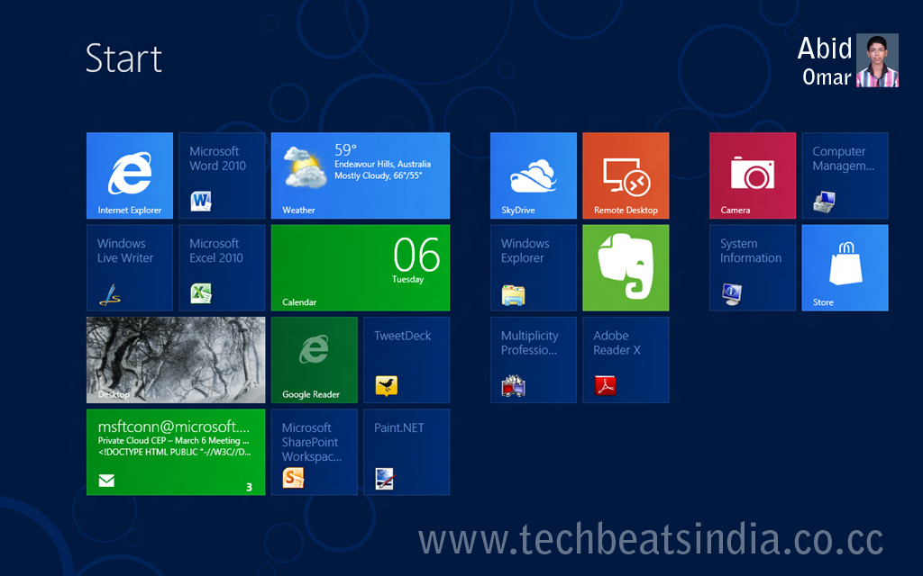Image resolution: width=923 pixels, height=576 pixels.
Task: Open Microsoft SharePoint Workspace
Action: coord(314,452)
